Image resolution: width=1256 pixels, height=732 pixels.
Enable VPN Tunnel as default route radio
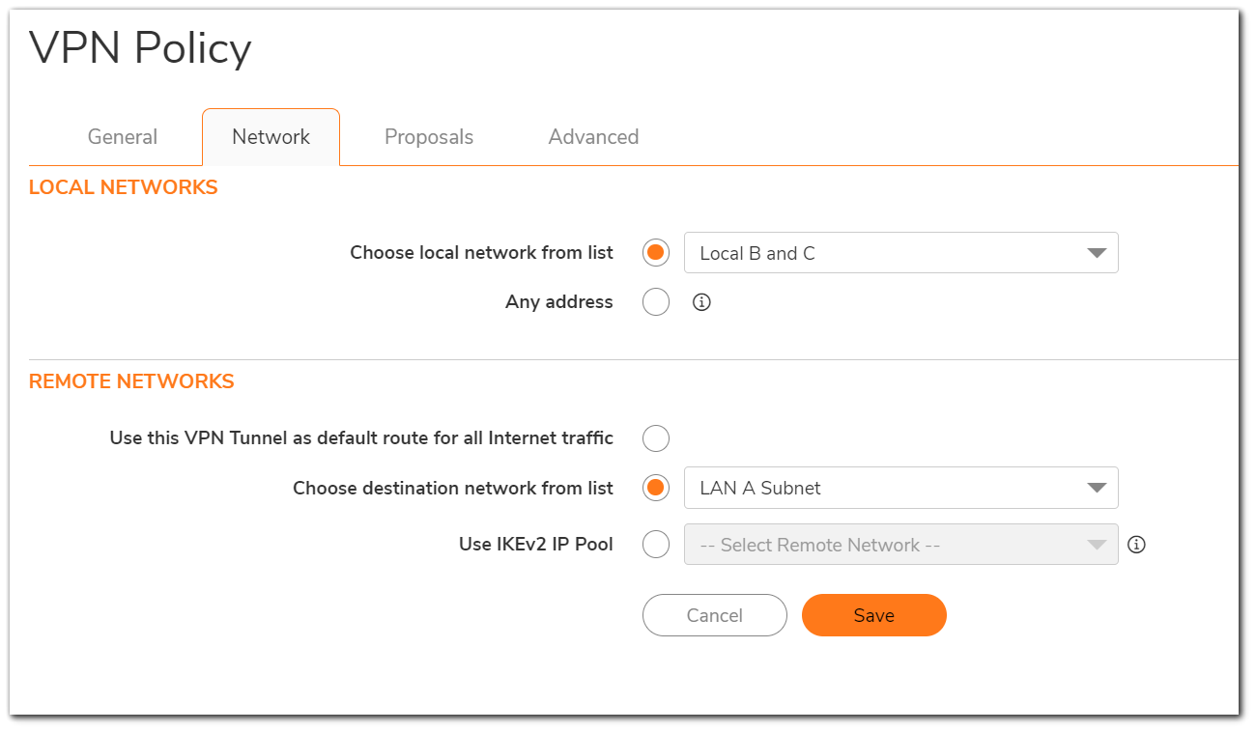coord(656,438)
